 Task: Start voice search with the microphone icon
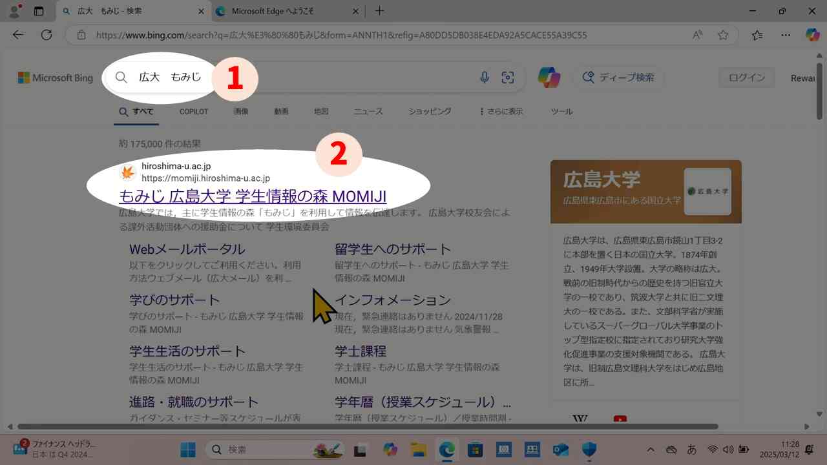pos(484,77)
